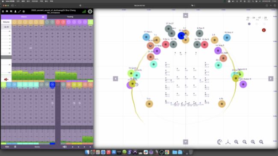Viewport: 278px width, 156px height.
Task: Open the settings gear in the mixer header
Action: coord(90,12)
